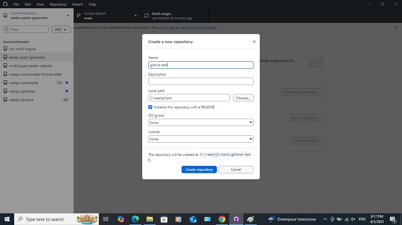
Task: Open the Git ignore dropdown
Action: (x=200, y=122)
